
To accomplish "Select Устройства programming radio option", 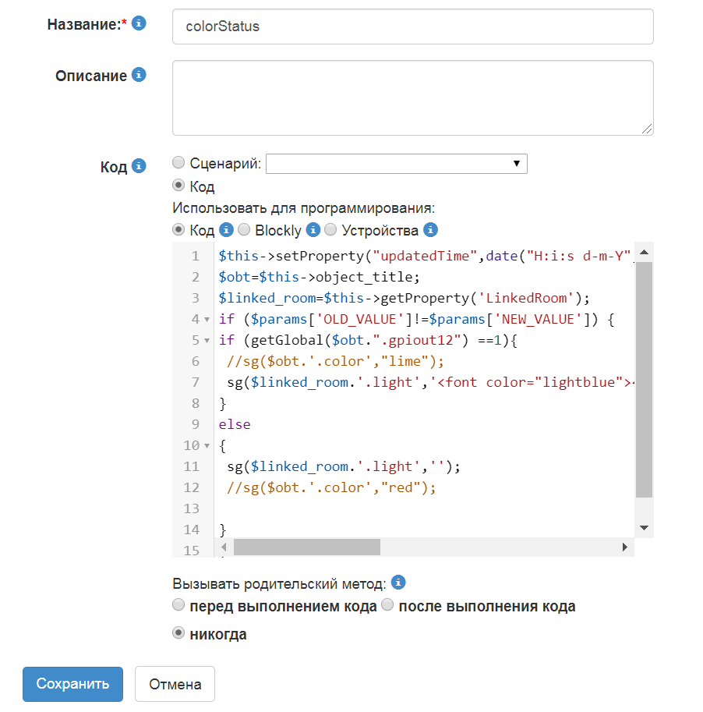I will 330,230.
